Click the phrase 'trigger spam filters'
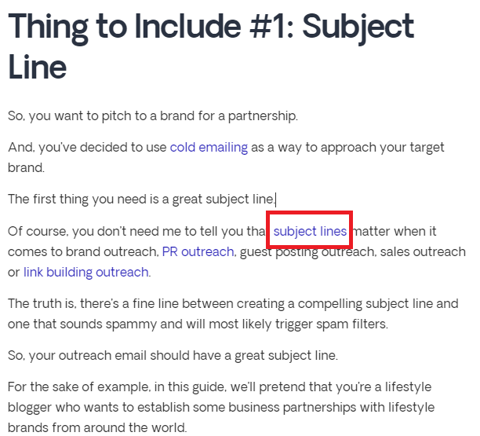Screen dimensions: 480x436 (x=332, y=324)
